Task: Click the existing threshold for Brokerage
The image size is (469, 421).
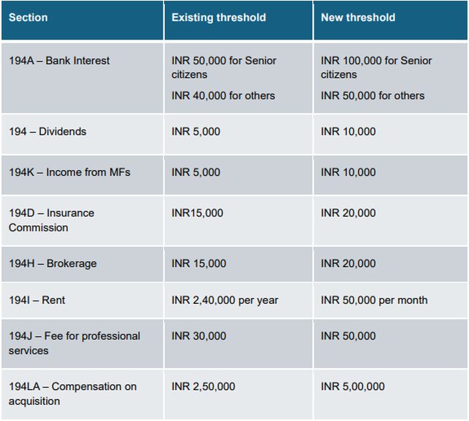Action: [x=199, y=264]
